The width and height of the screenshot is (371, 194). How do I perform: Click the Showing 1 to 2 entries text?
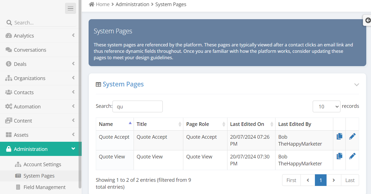143,183
